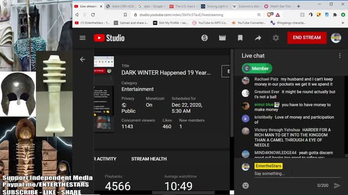The height and width of the screenshot is (195, 348).
Task: Open the channel account avatar
Action: 336,38
